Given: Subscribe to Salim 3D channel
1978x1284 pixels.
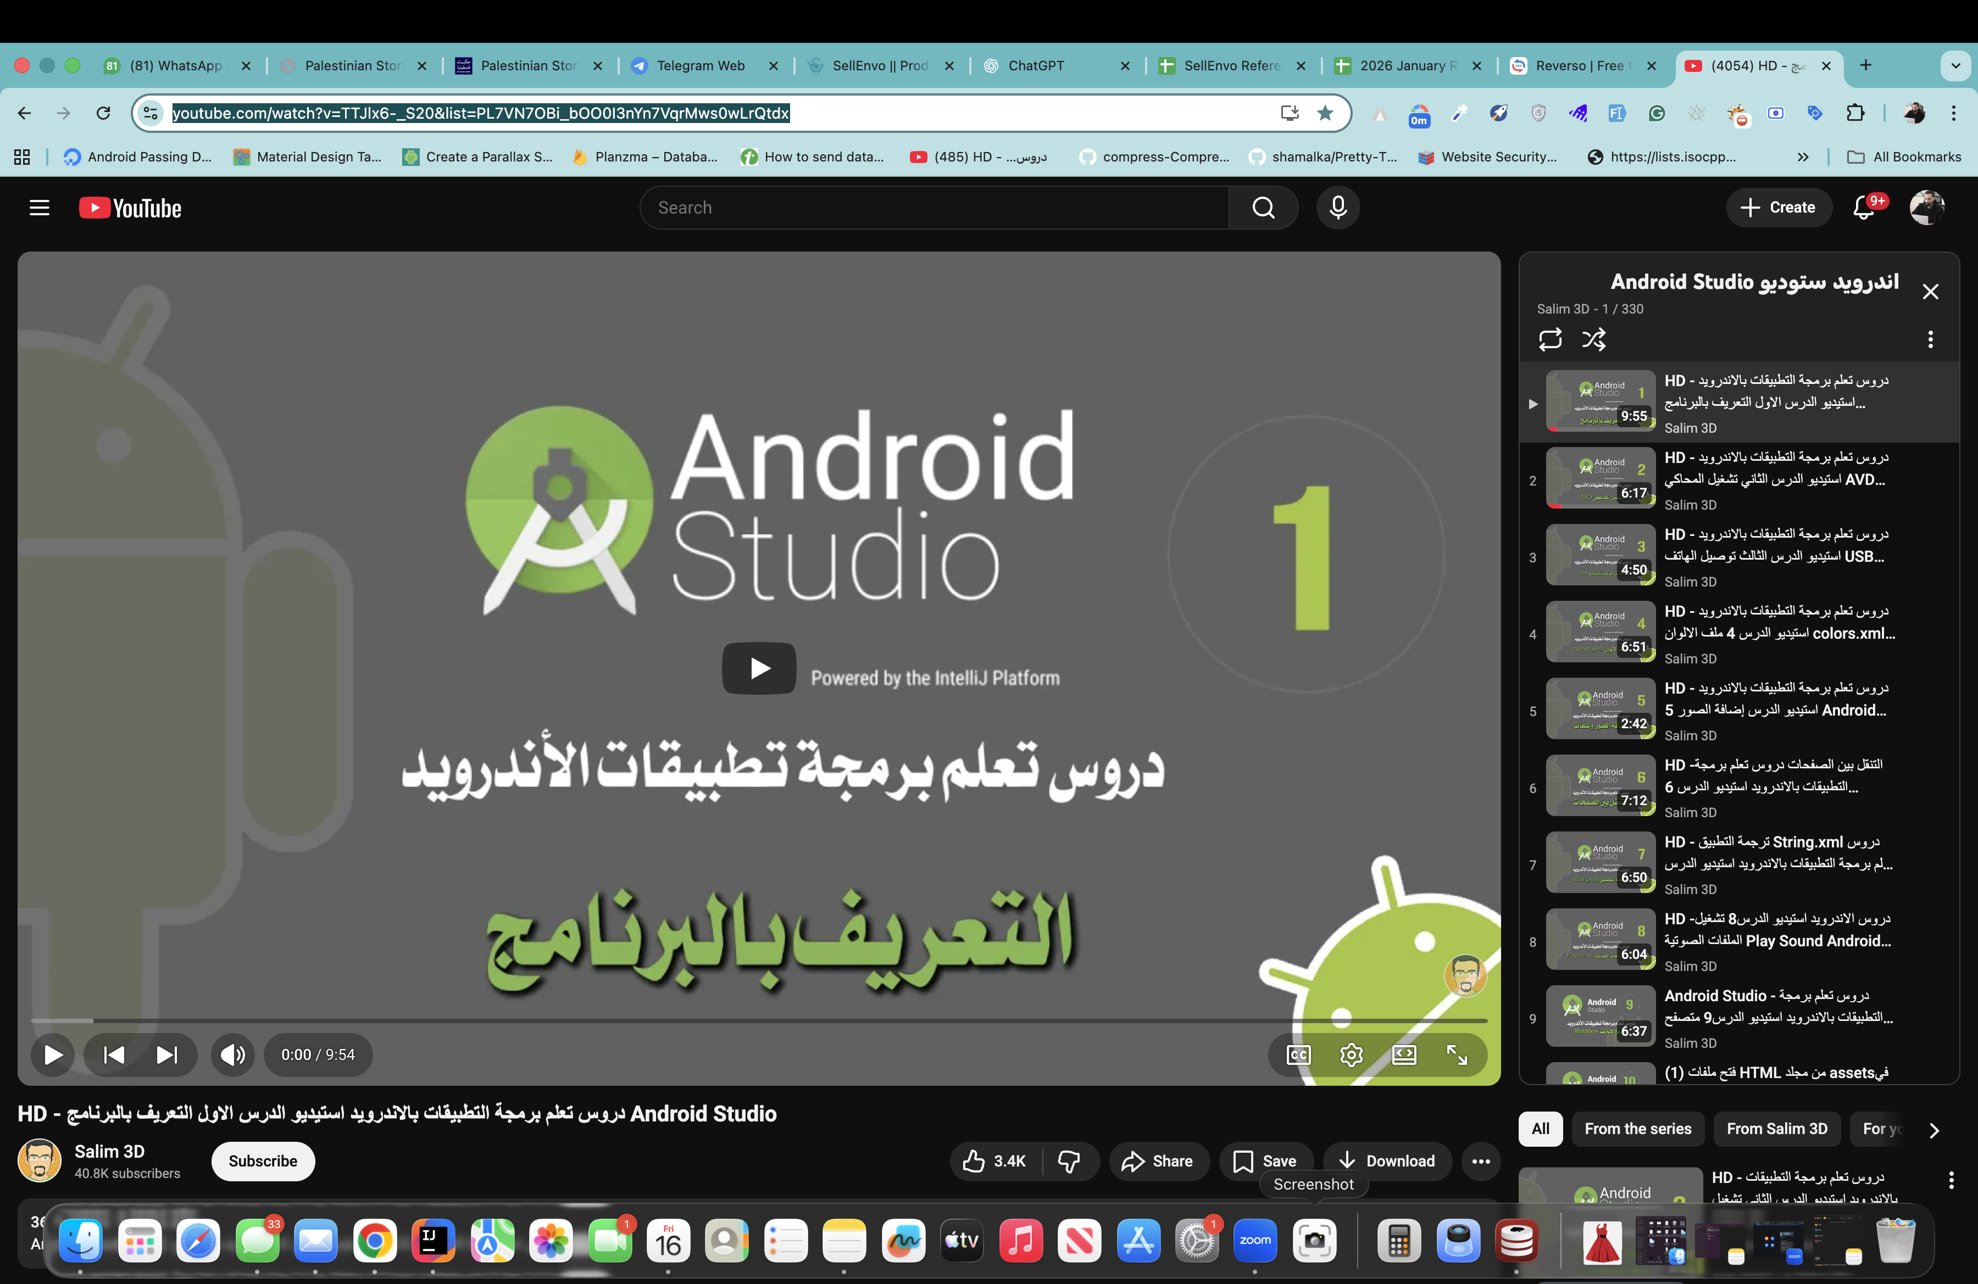Looking at the screenshot, I should (263, 1161).
